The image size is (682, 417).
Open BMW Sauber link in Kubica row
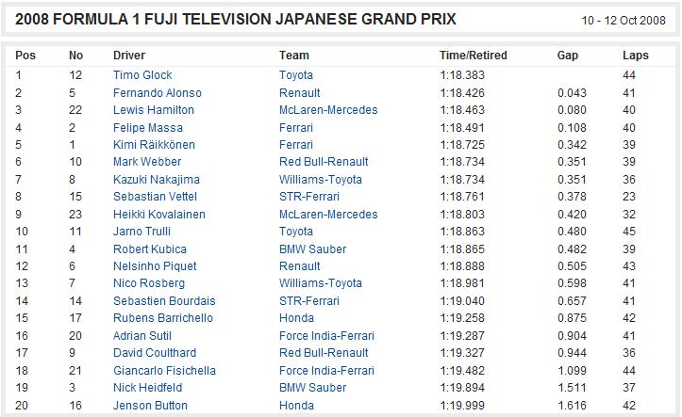313,249
